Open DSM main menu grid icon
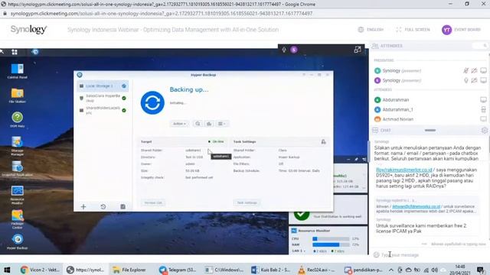Image resolution: width=490 pixels, height=275 pixels. (15, 52)
